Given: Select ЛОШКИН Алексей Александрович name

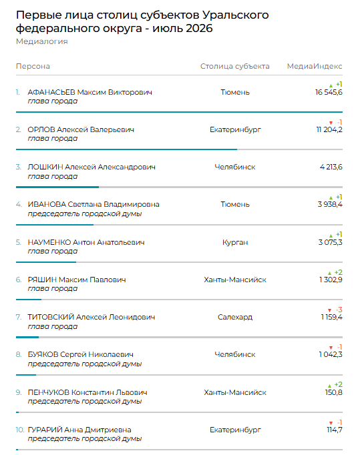Looking at the screenshot, I should [x=92, y=167].
